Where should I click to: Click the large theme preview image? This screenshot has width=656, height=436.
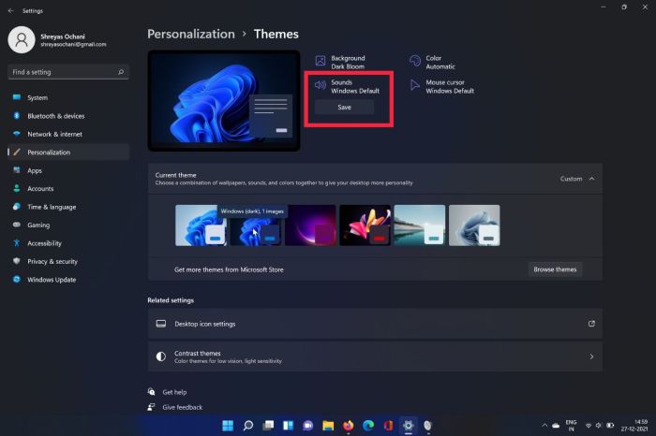[224, 101]
